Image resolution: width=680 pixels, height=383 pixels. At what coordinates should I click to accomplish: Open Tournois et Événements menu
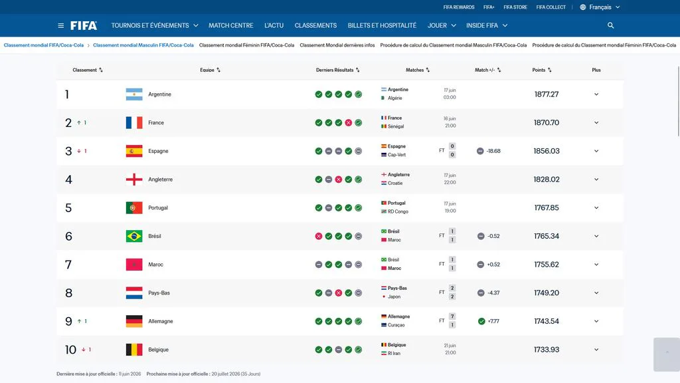coord(154,26)
